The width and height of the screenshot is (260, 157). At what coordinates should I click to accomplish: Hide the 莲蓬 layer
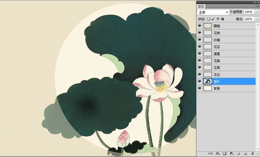pyautogui.click(x=200, y=54)
